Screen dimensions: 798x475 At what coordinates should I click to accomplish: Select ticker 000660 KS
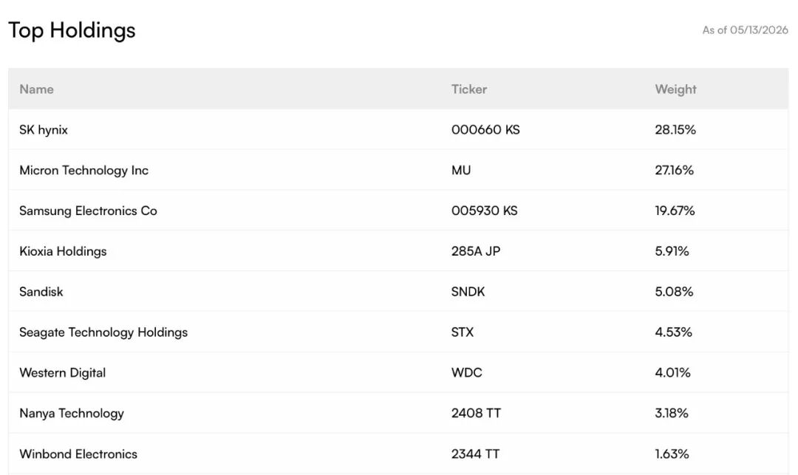pyautogui.click(x=485, y=130)
